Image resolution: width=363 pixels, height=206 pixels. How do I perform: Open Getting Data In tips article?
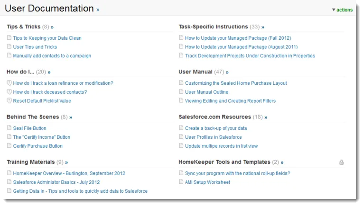[80, 191]
